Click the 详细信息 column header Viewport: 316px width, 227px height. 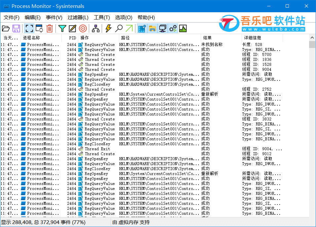[262, 38]
